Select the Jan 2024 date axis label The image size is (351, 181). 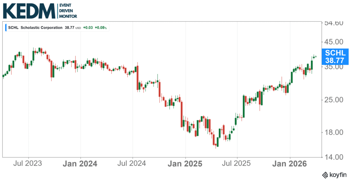coord(80,164)
